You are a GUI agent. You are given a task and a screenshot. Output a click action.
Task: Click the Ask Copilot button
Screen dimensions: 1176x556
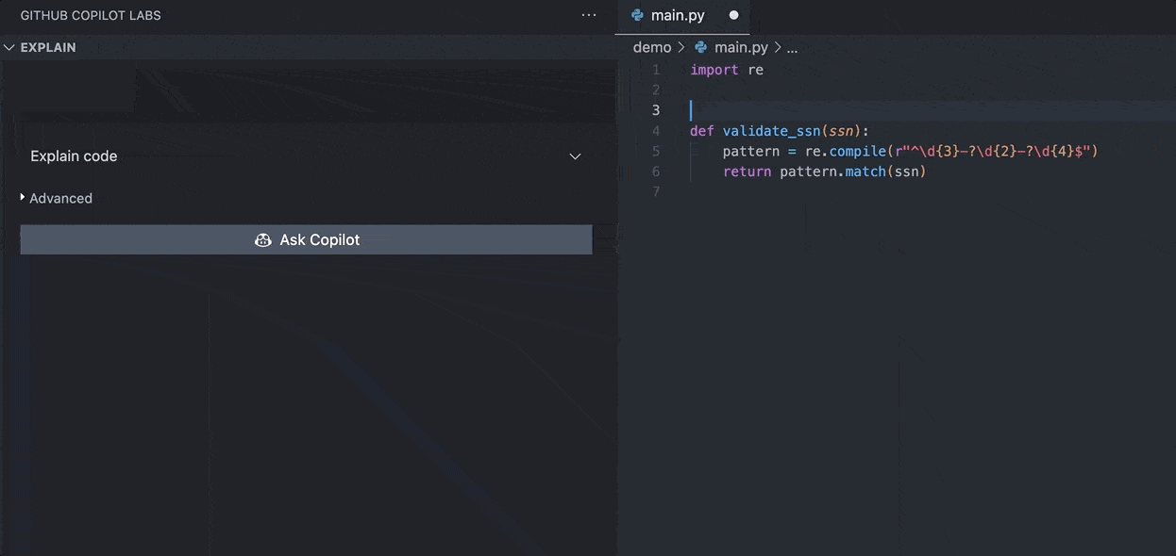click(306, 239)
